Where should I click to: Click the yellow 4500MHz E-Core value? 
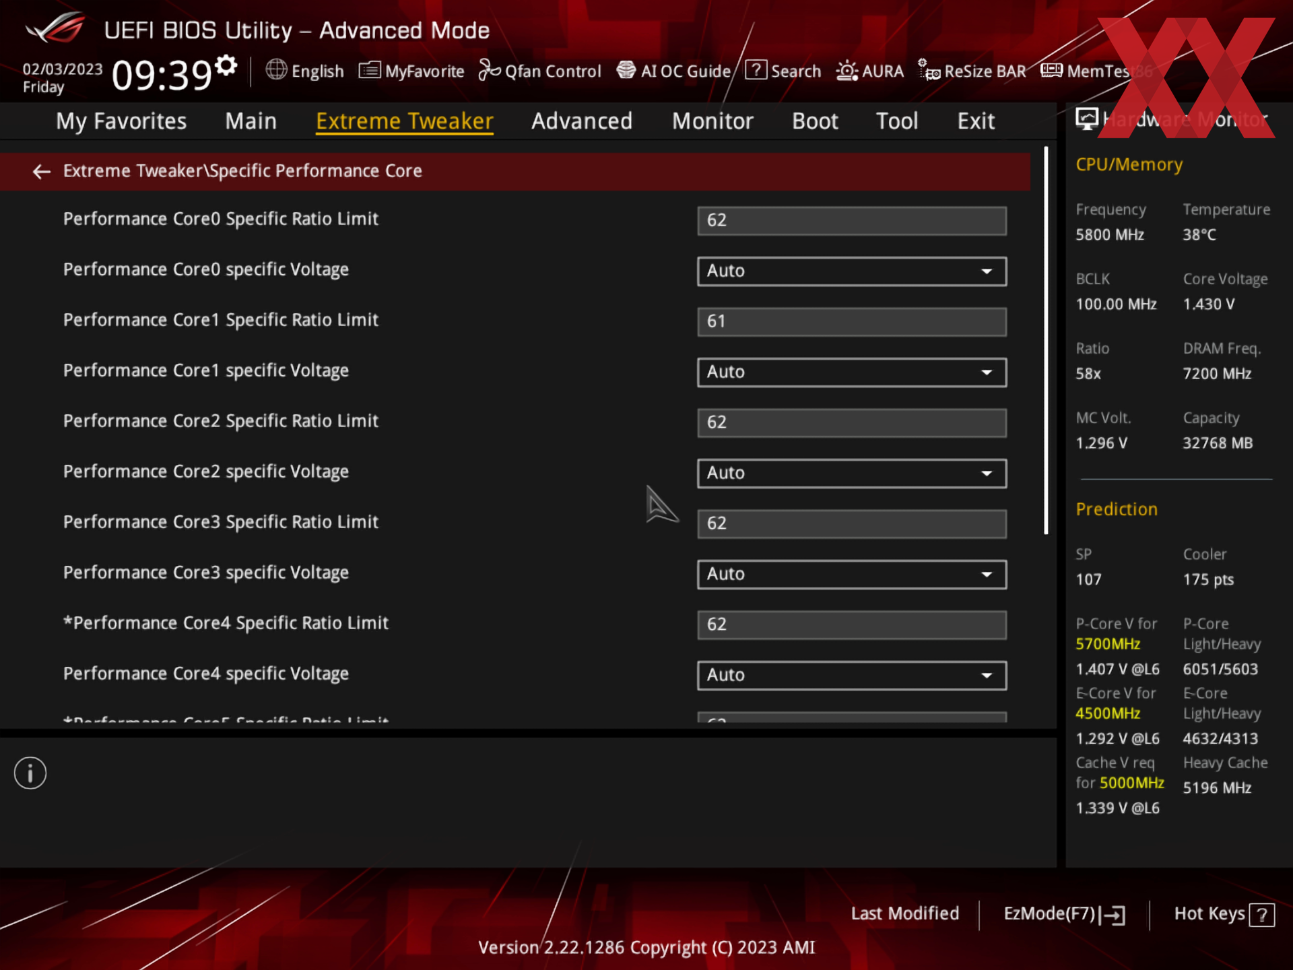(x=1108, y=713)
